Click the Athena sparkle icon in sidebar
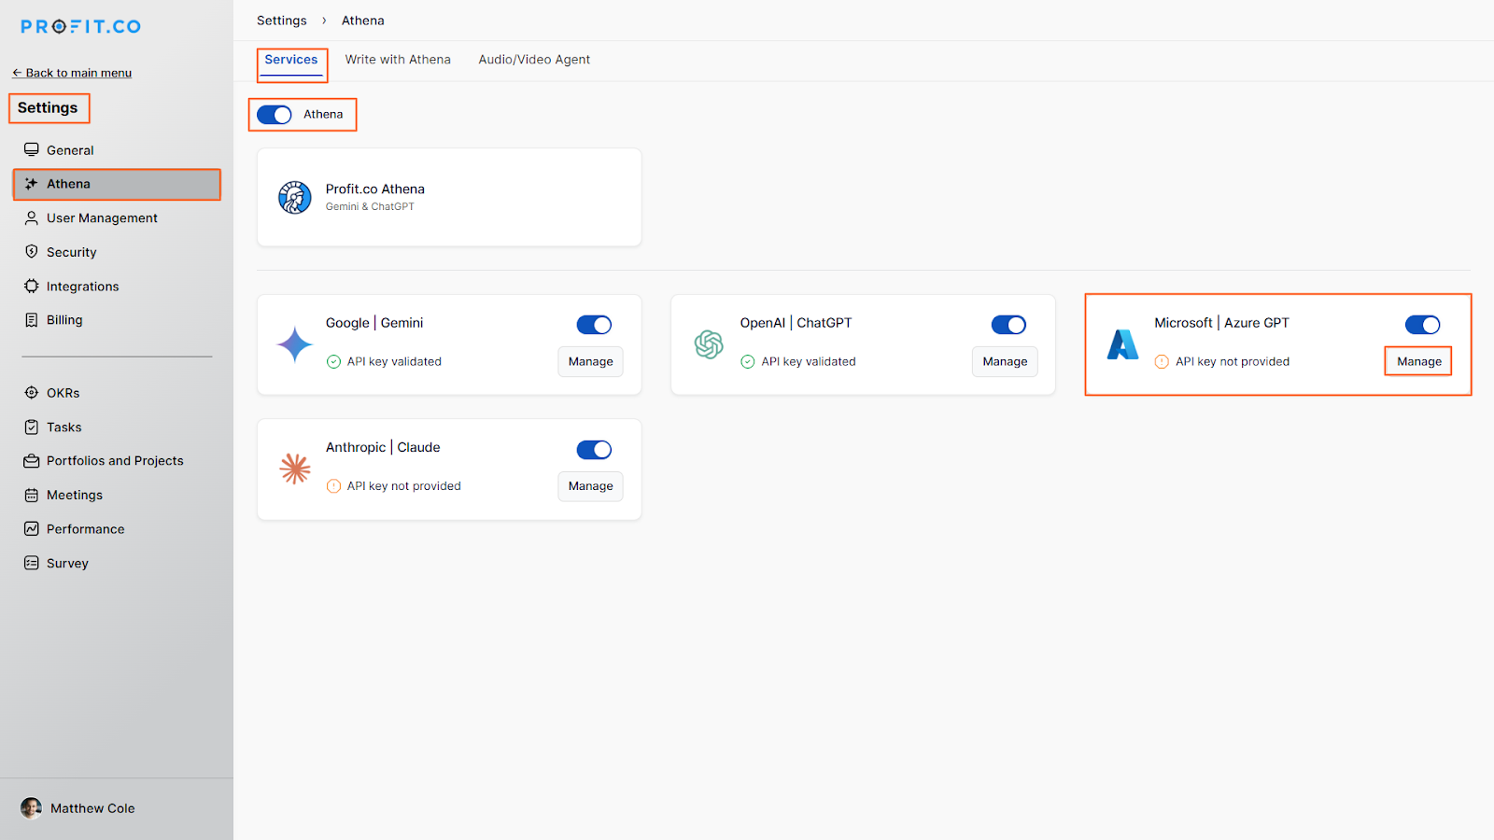 click(32, 184)
